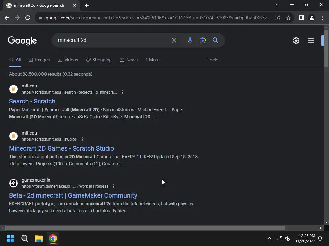Open Minecraft 2D Games - Scratch Studio
This screenshot has width=329, height=246.
click(x=61, y=148)
